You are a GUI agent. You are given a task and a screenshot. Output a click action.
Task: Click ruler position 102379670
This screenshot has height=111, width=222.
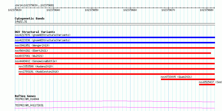coord(168,10)
